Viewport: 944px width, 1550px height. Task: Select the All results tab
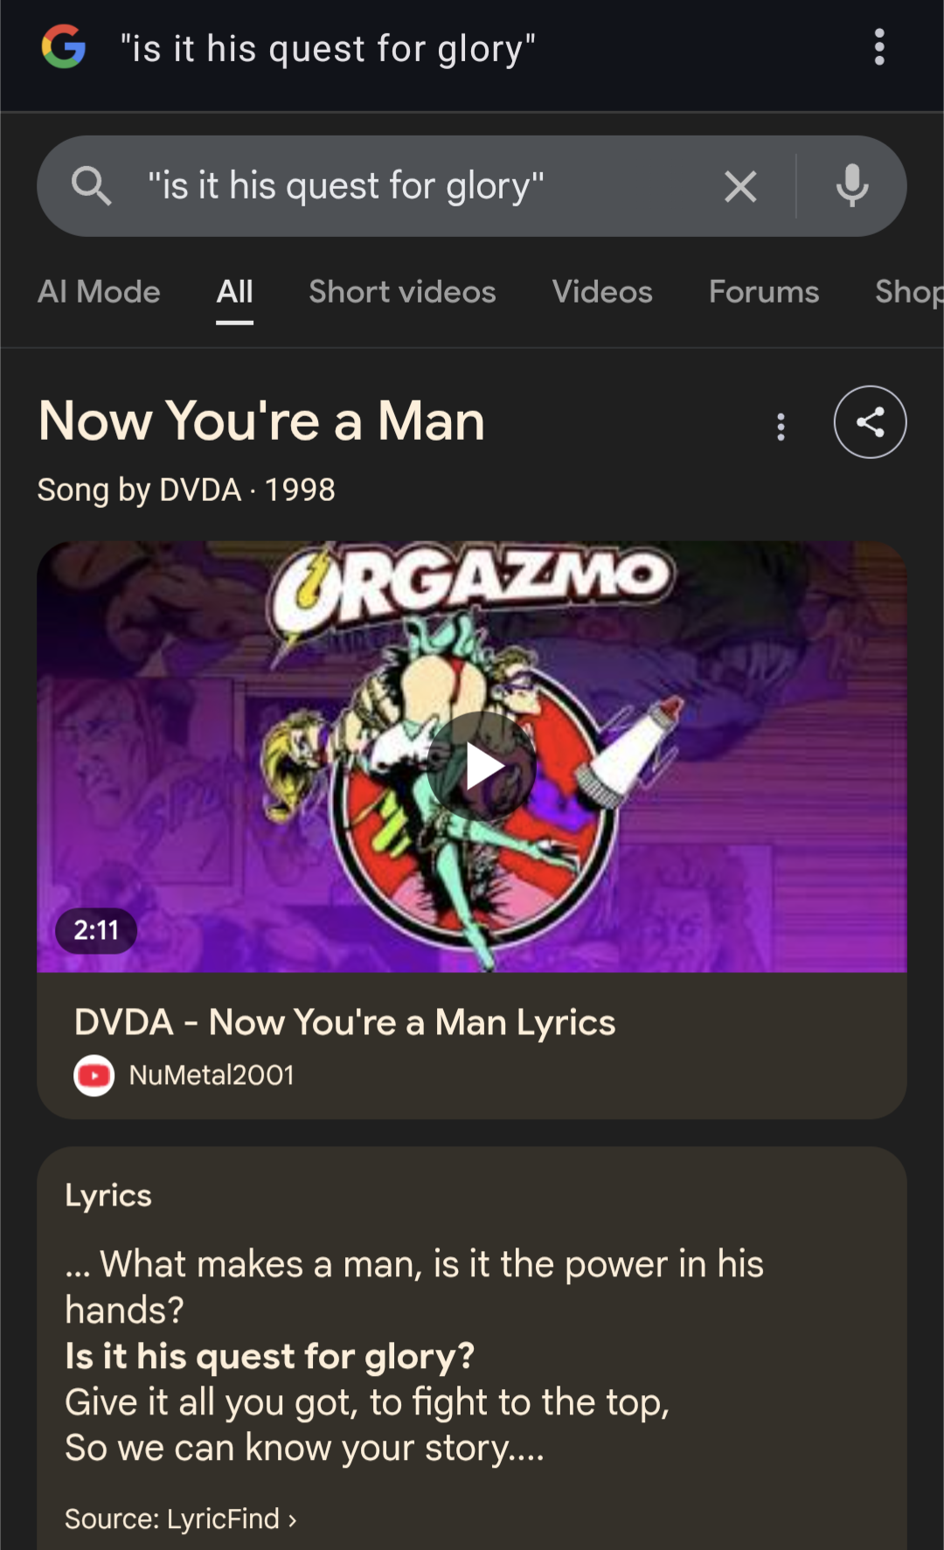click(x=234, y=292)
